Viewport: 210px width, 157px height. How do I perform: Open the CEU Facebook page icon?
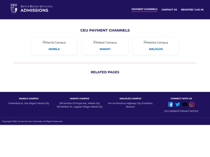click(170, 104)
